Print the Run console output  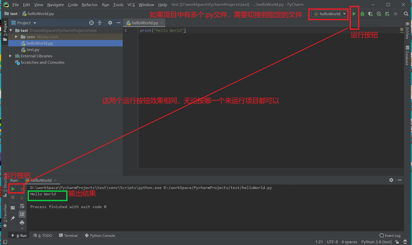[x=22, y=223]
